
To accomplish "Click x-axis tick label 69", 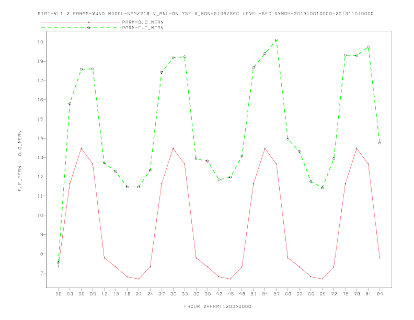I will (323, 294).
